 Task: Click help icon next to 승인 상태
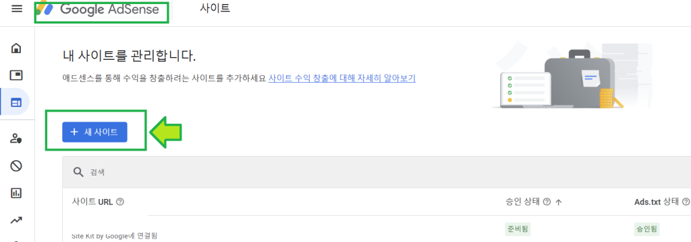[547, 202]
